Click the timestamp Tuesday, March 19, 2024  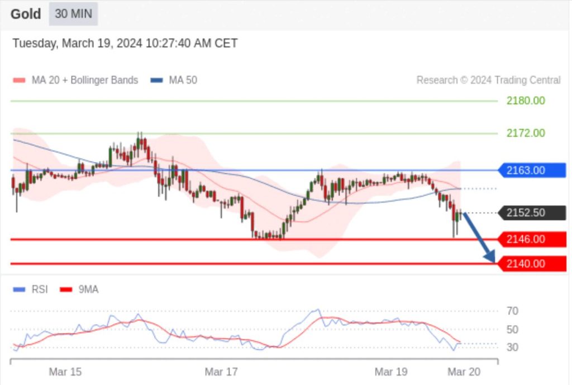(x=125, y=44)
